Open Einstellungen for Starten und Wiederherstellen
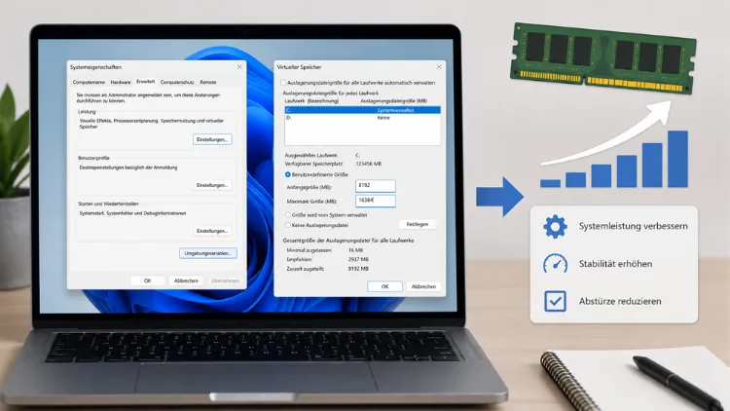 pos(212,231)
